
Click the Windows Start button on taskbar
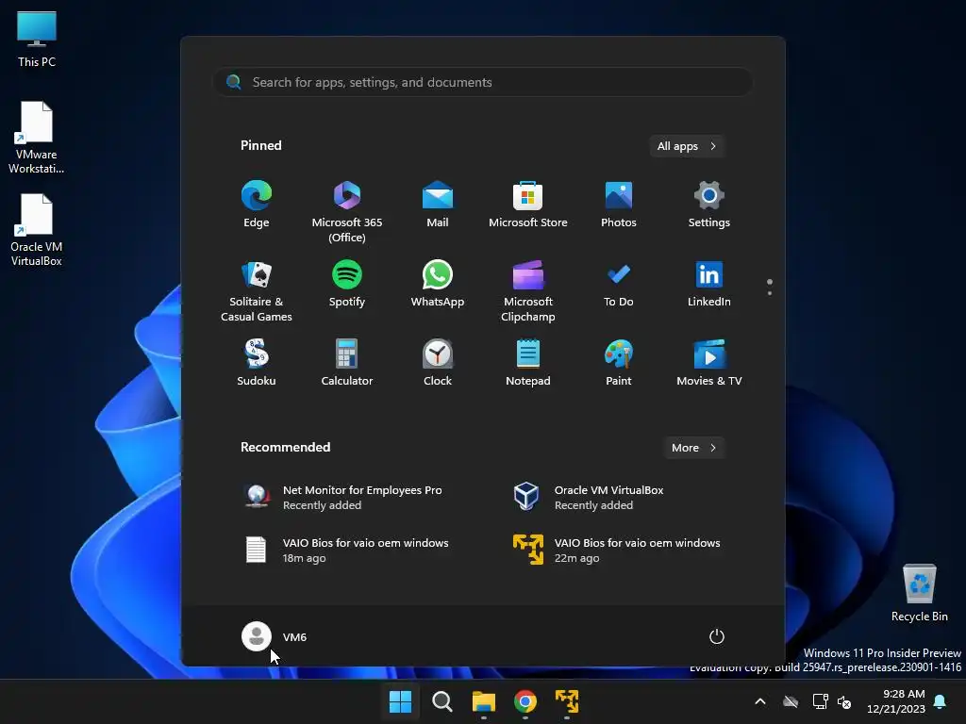(400, 701)
